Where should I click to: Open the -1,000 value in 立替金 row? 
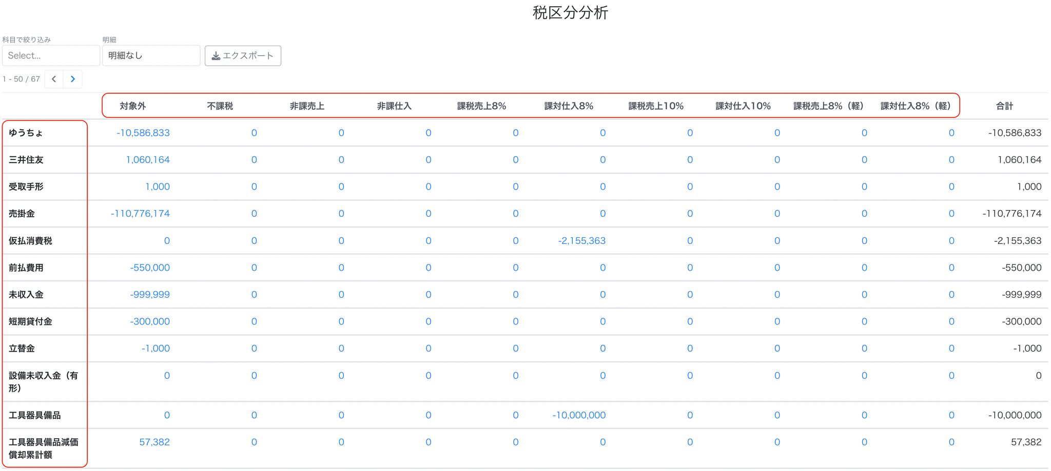[x=155, y=349]
